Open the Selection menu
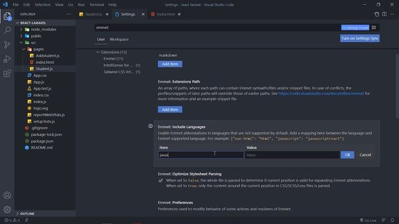This screenshot has width=399, height=224. click(42, 4)
